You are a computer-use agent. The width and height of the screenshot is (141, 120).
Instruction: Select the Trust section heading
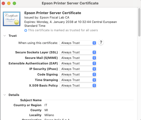13,36
